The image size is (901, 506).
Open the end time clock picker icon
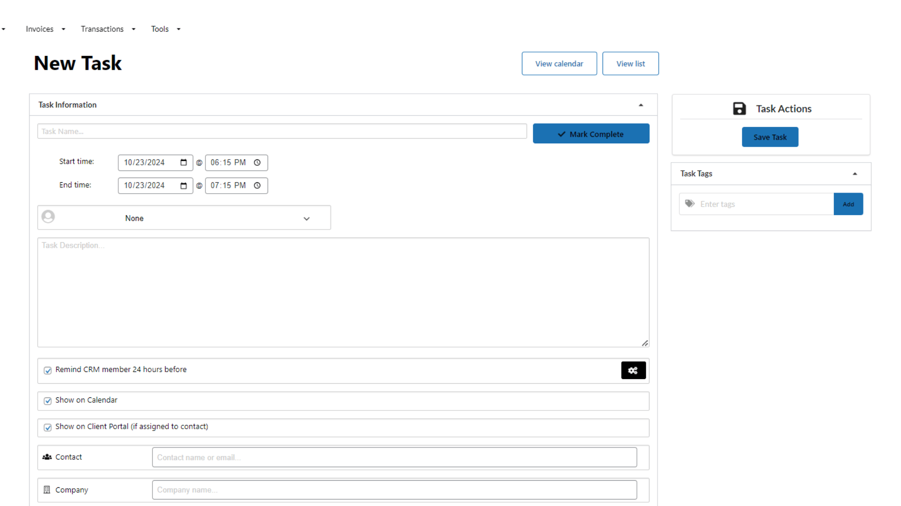coord(257,186)
